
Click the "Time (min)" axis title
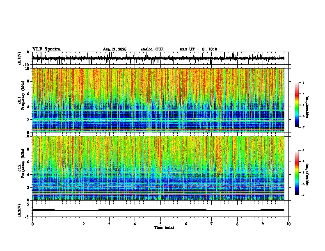click(164, 228)
